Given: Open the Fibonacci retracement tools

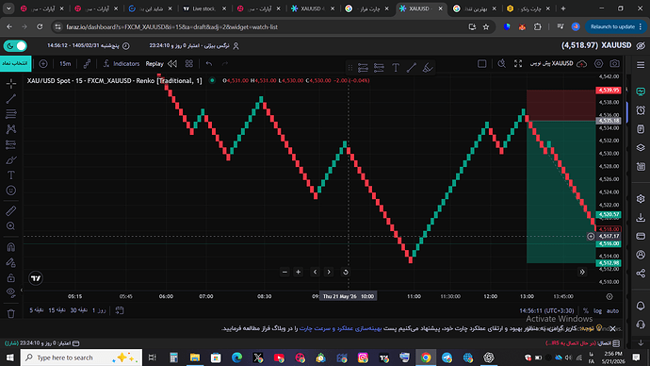Looking at the screenshot, I should click(11, 114).
